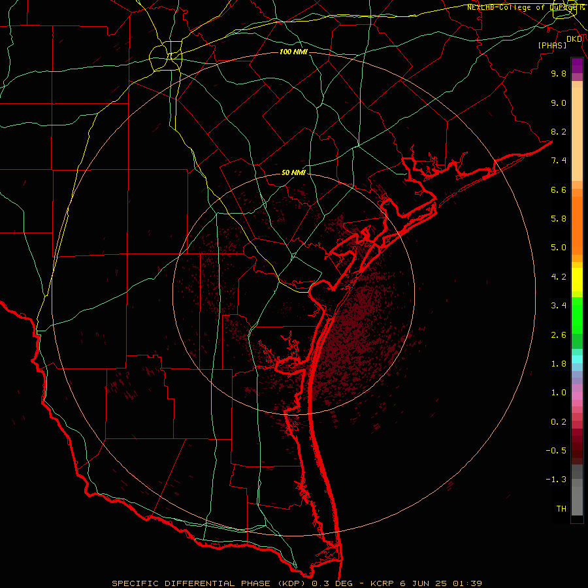This screenshot has width=588, height=588.
Task: Click the 4.2 value on the color scale
Action: [559, 277]
